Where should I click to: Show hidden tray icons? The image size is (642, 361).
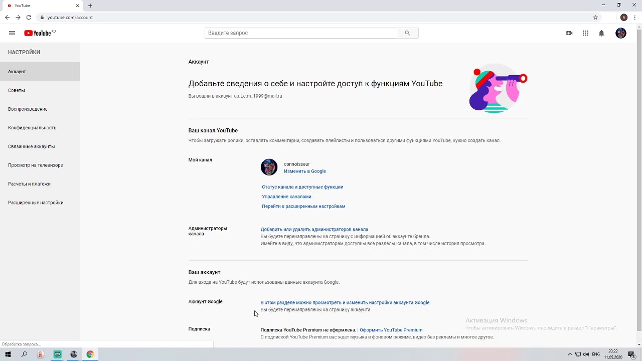pyautogui.click(x=570, y=354)
